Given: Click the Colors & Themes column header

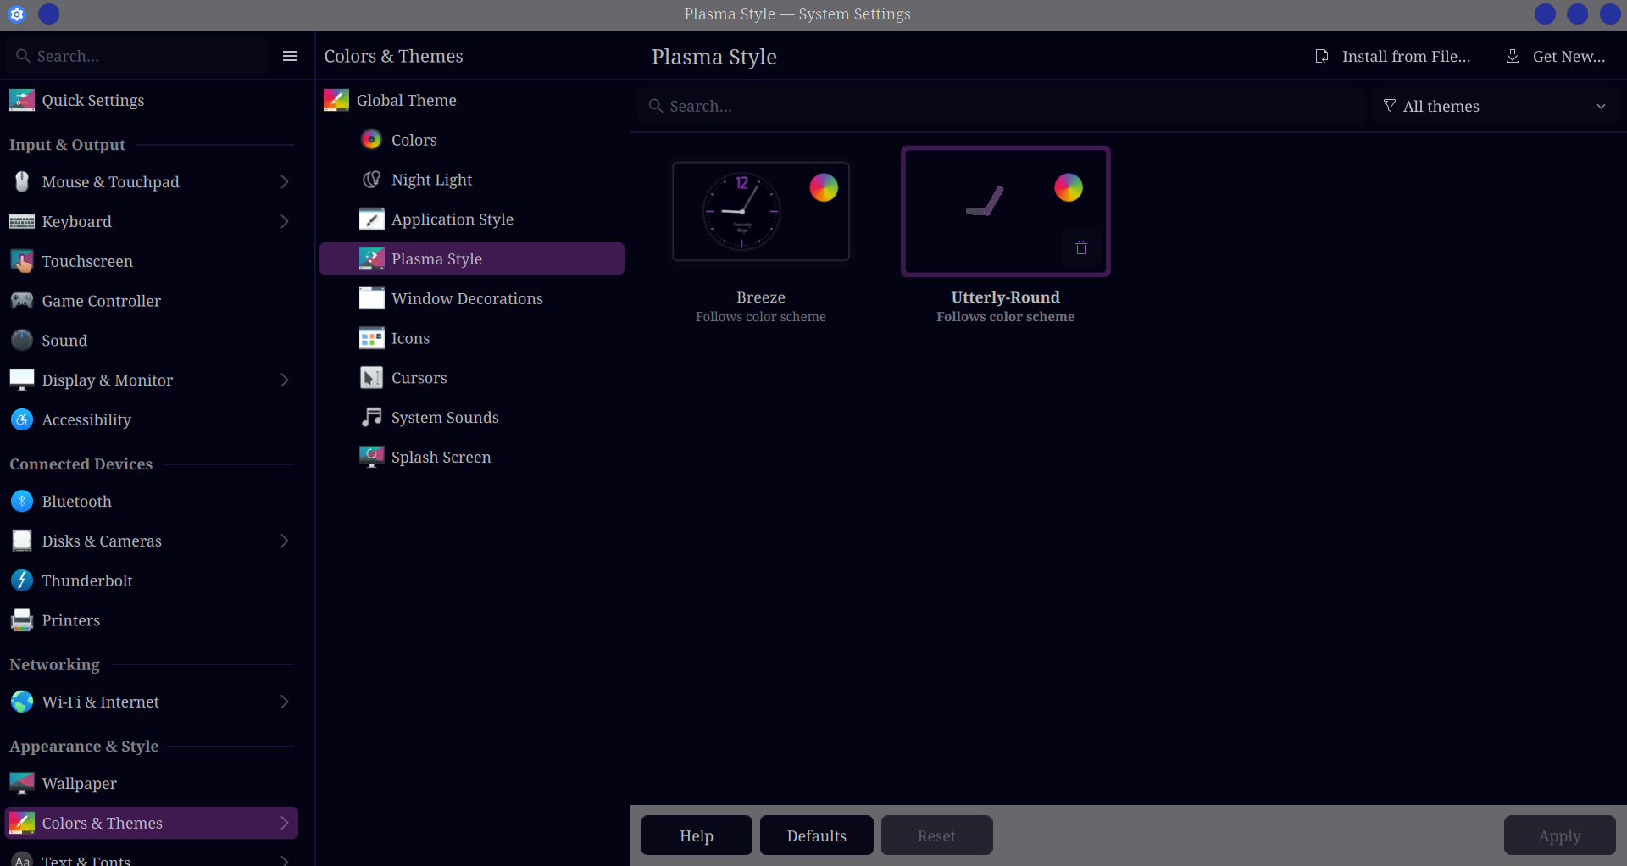Looking at the screenshot, I should 394,56.
